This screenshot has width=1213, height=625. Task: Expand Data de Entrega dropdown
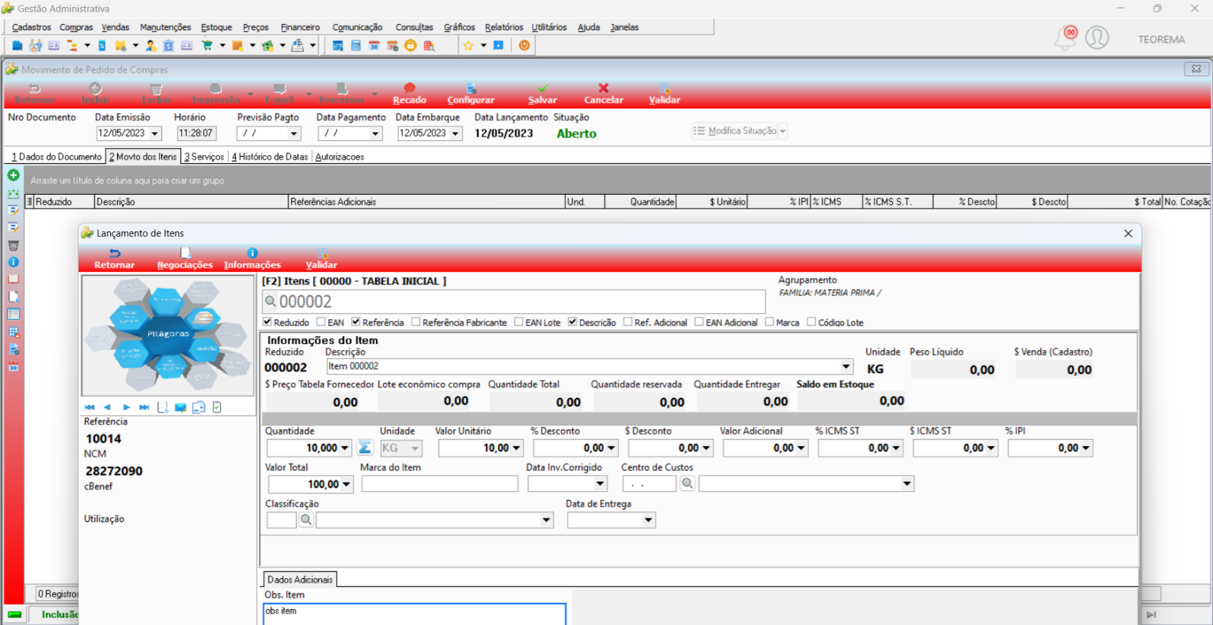tap(648, 520)
